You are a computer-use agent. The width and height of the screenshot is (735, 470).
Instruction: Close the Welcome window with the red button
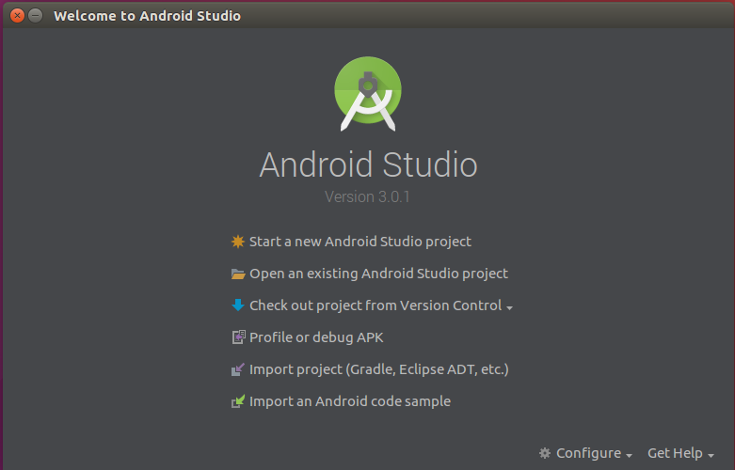tap(17, 15)
